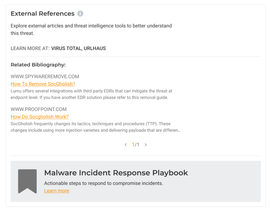The image size is (271, 213).
Task: Select the WWW.PROOFPOINT.COM source label
Action: point(38,109)
